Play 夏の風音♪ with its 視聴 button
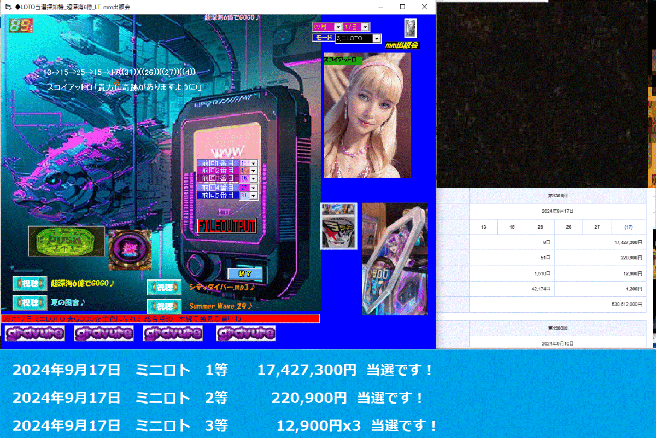This screenshot has height=438, width=656. (30, 302)
